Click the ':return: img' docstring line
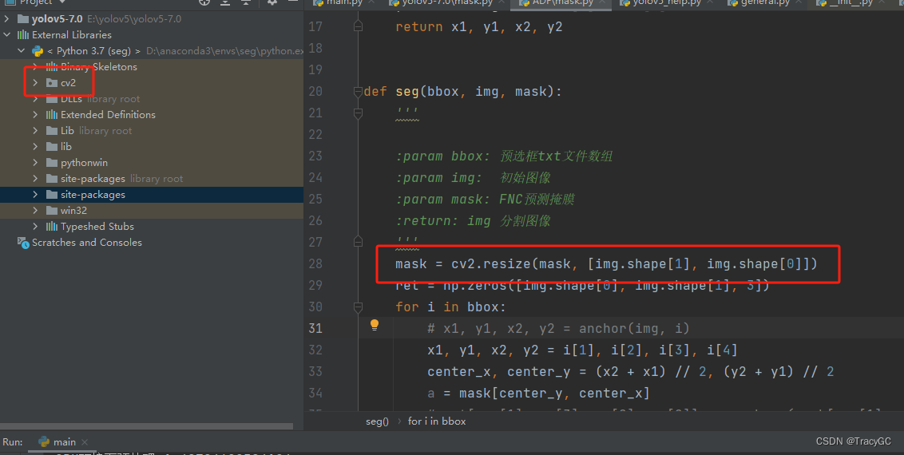 (473, 220)
